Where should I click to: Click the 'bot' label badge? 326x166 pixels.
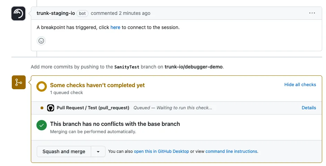pos(82,13)
